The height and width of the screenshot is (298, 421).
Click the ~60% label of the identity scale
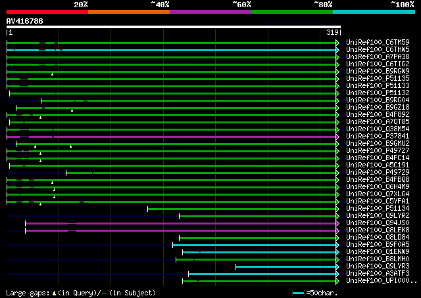tap(241, 5)
